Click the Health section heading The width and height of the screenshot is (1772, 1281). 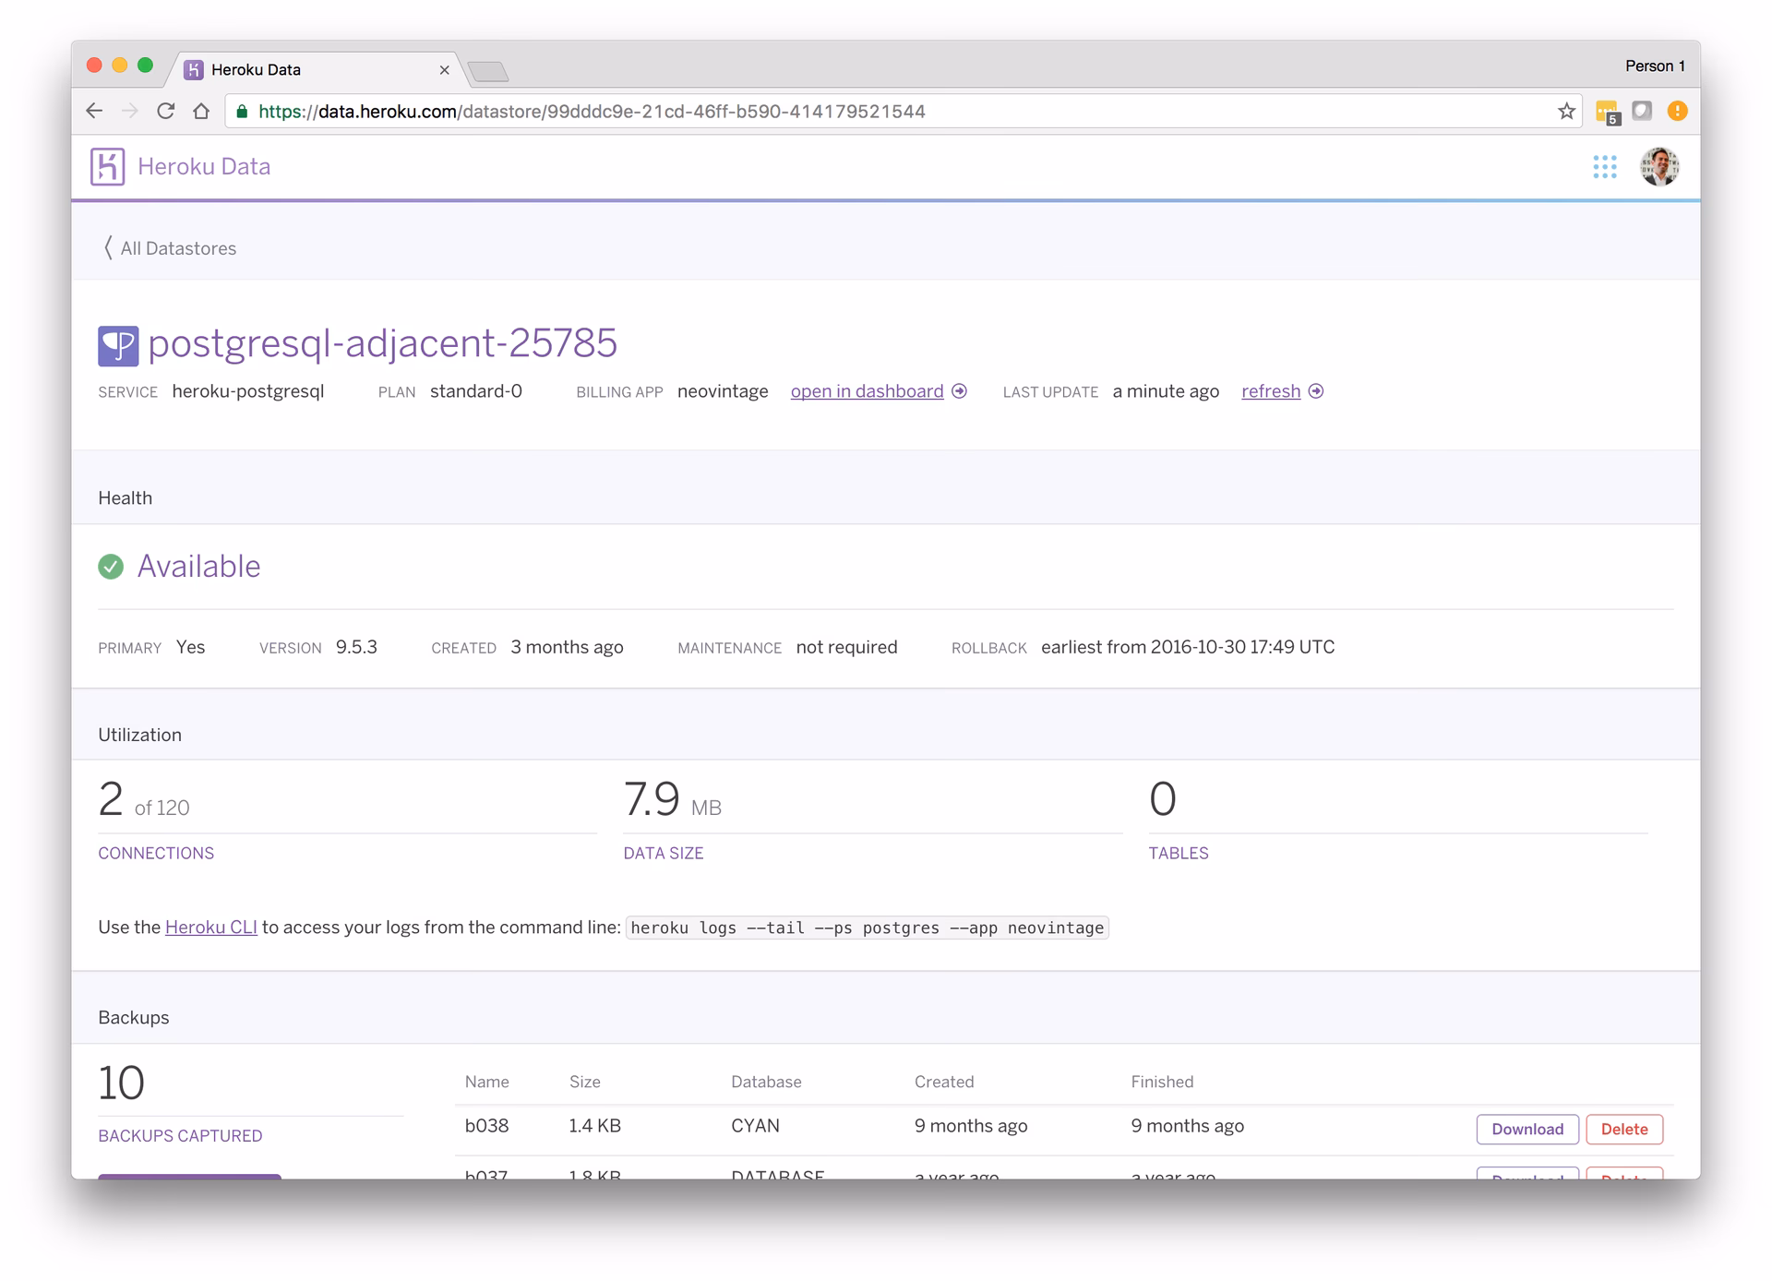pos(126,498)
